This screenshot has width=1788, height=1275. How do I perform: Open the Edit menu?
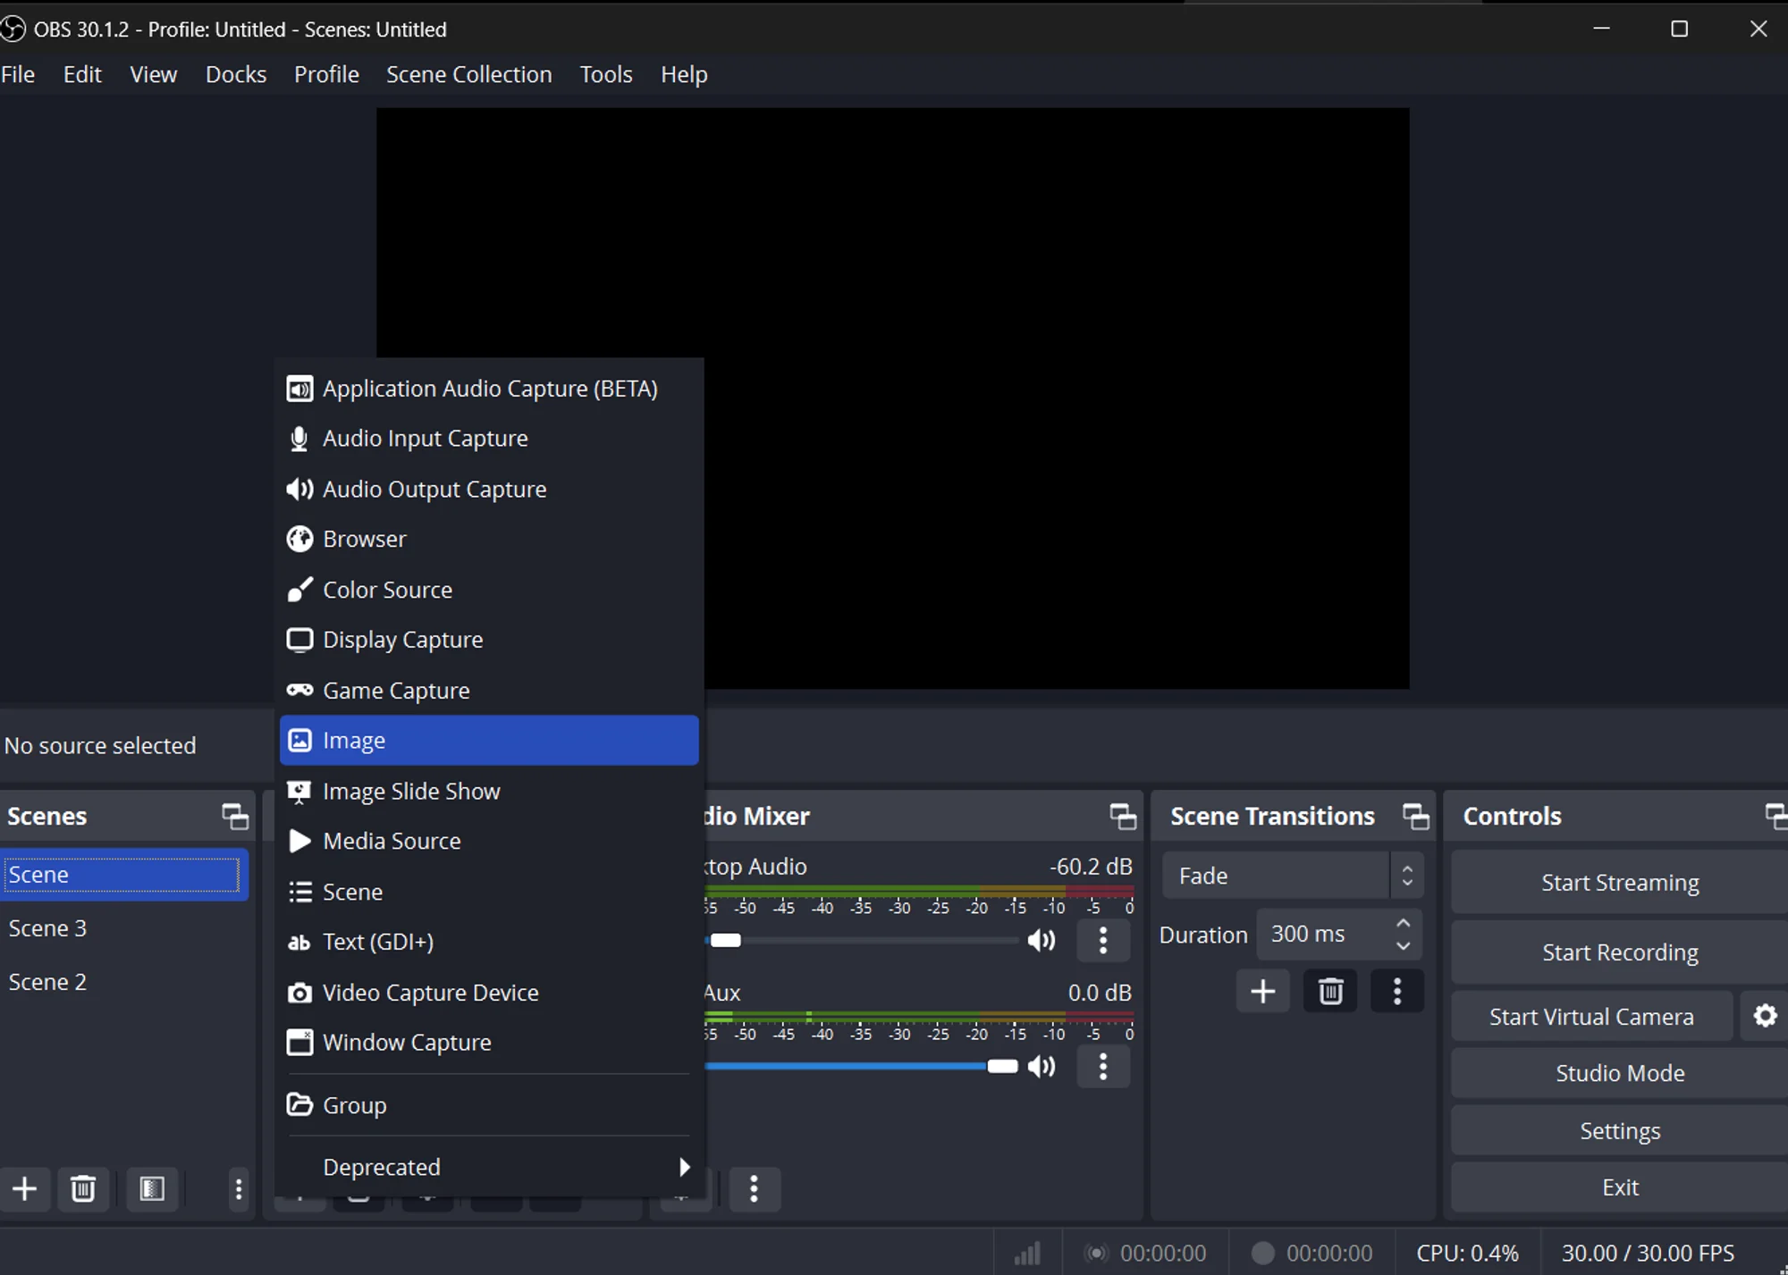[82, 74]
